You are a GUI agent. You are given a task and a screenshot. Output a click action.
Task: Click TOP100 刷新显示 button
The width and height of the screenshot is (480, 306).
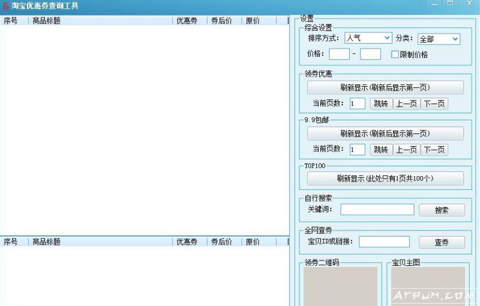[x=385, y=178]
